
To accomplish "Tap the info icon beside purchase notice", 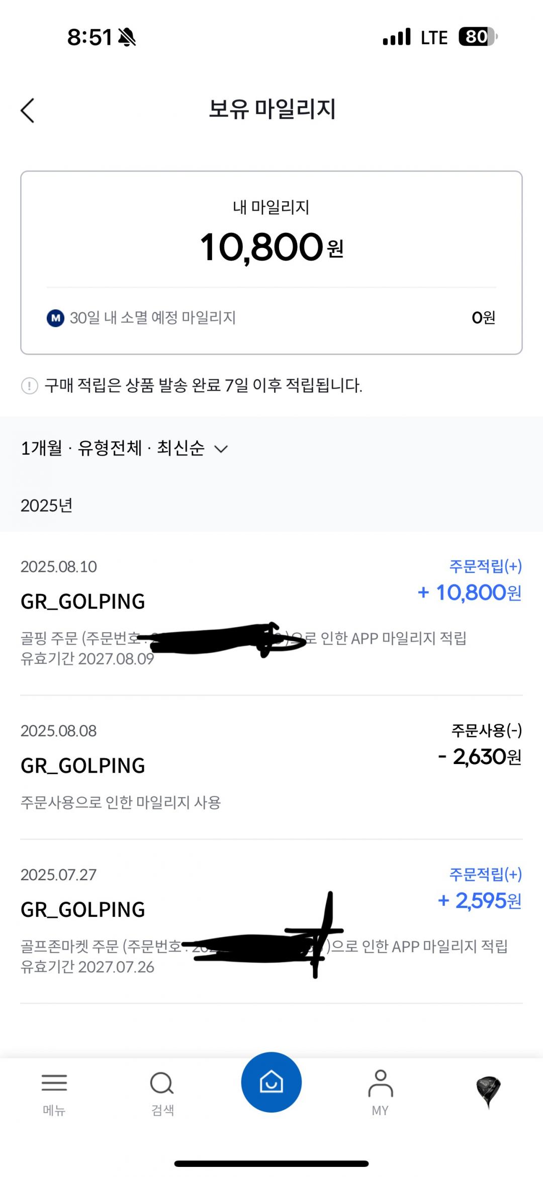I will [30, 386].
